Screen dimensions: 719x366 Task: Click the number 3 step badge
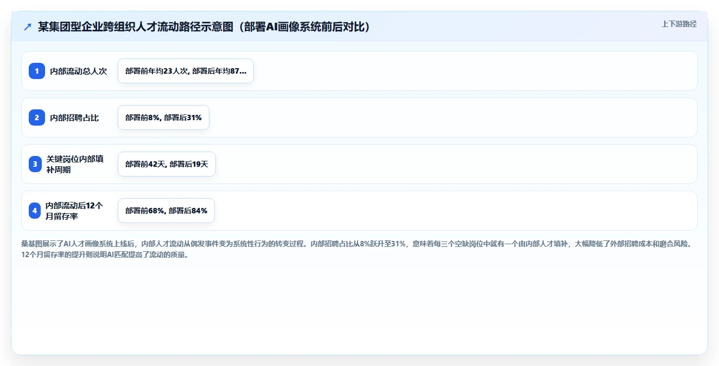pos(35,164)
